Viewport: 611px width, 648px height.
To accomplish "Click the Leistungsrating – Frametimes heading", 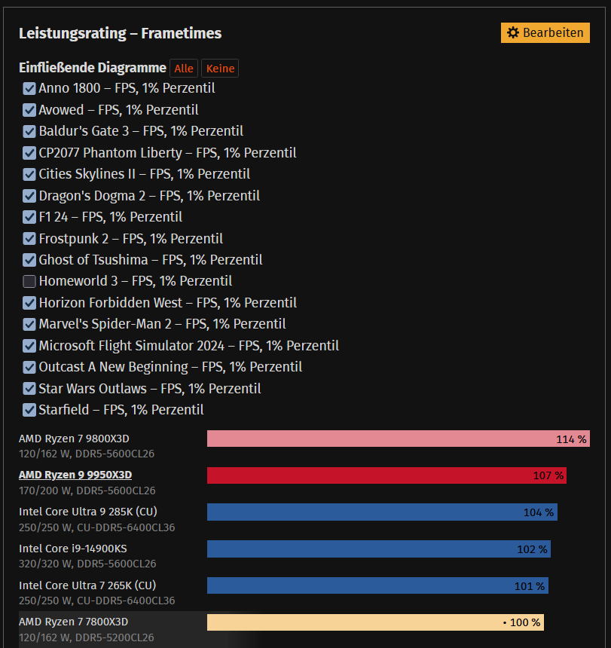I will [121, 33].
